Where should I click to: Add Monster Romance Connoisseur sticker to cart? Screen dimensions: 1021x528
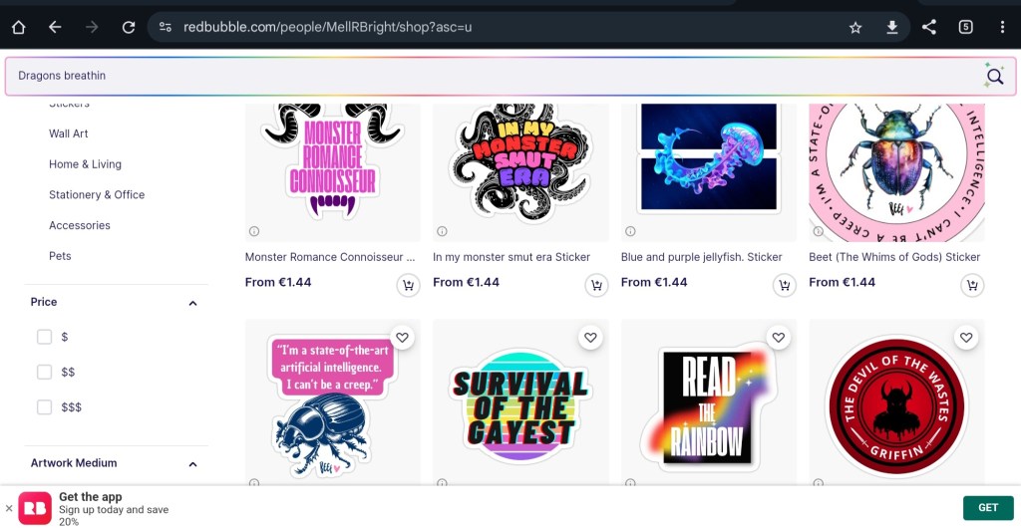click(408, 285)
